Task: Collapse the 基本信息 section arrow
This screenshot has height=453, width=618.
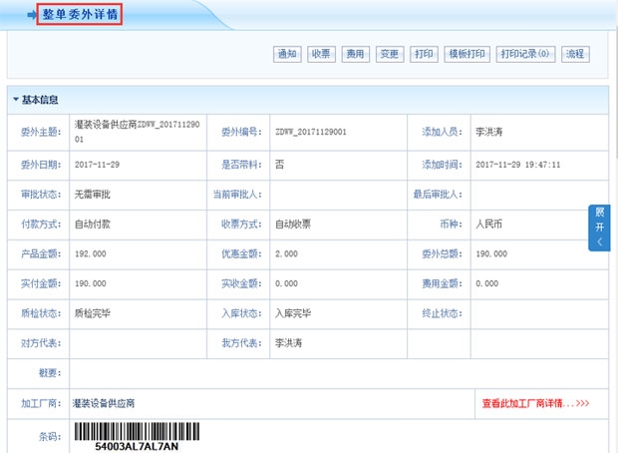Action: (x=16, y=100)
